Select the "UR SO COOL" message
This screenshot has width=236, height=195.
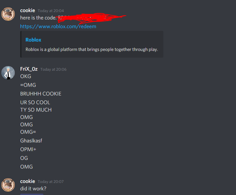35,103
